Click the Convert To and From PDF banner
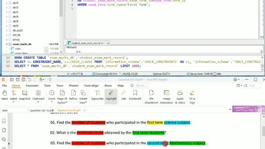265x149 pixels. 248,109
